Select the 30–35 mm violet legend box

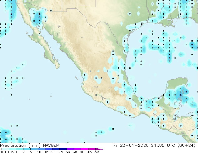[x=70, y=149]
